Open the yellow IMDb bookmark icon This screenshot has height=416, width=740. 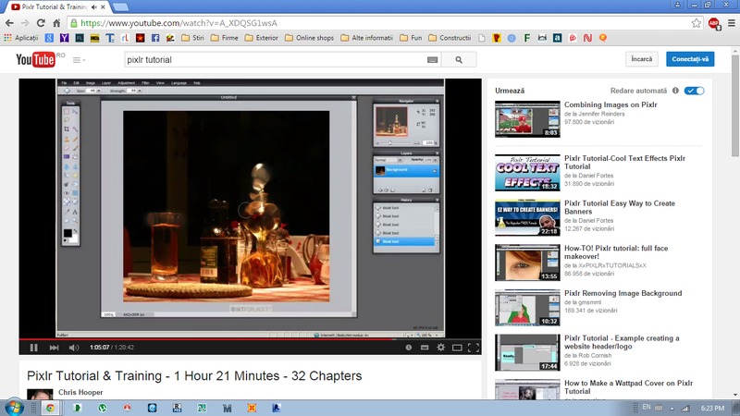tap(94, 38)
